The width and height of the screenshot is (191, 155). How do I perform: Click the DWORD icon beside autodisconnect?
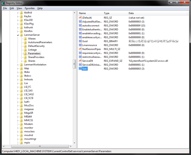point(80,26)
